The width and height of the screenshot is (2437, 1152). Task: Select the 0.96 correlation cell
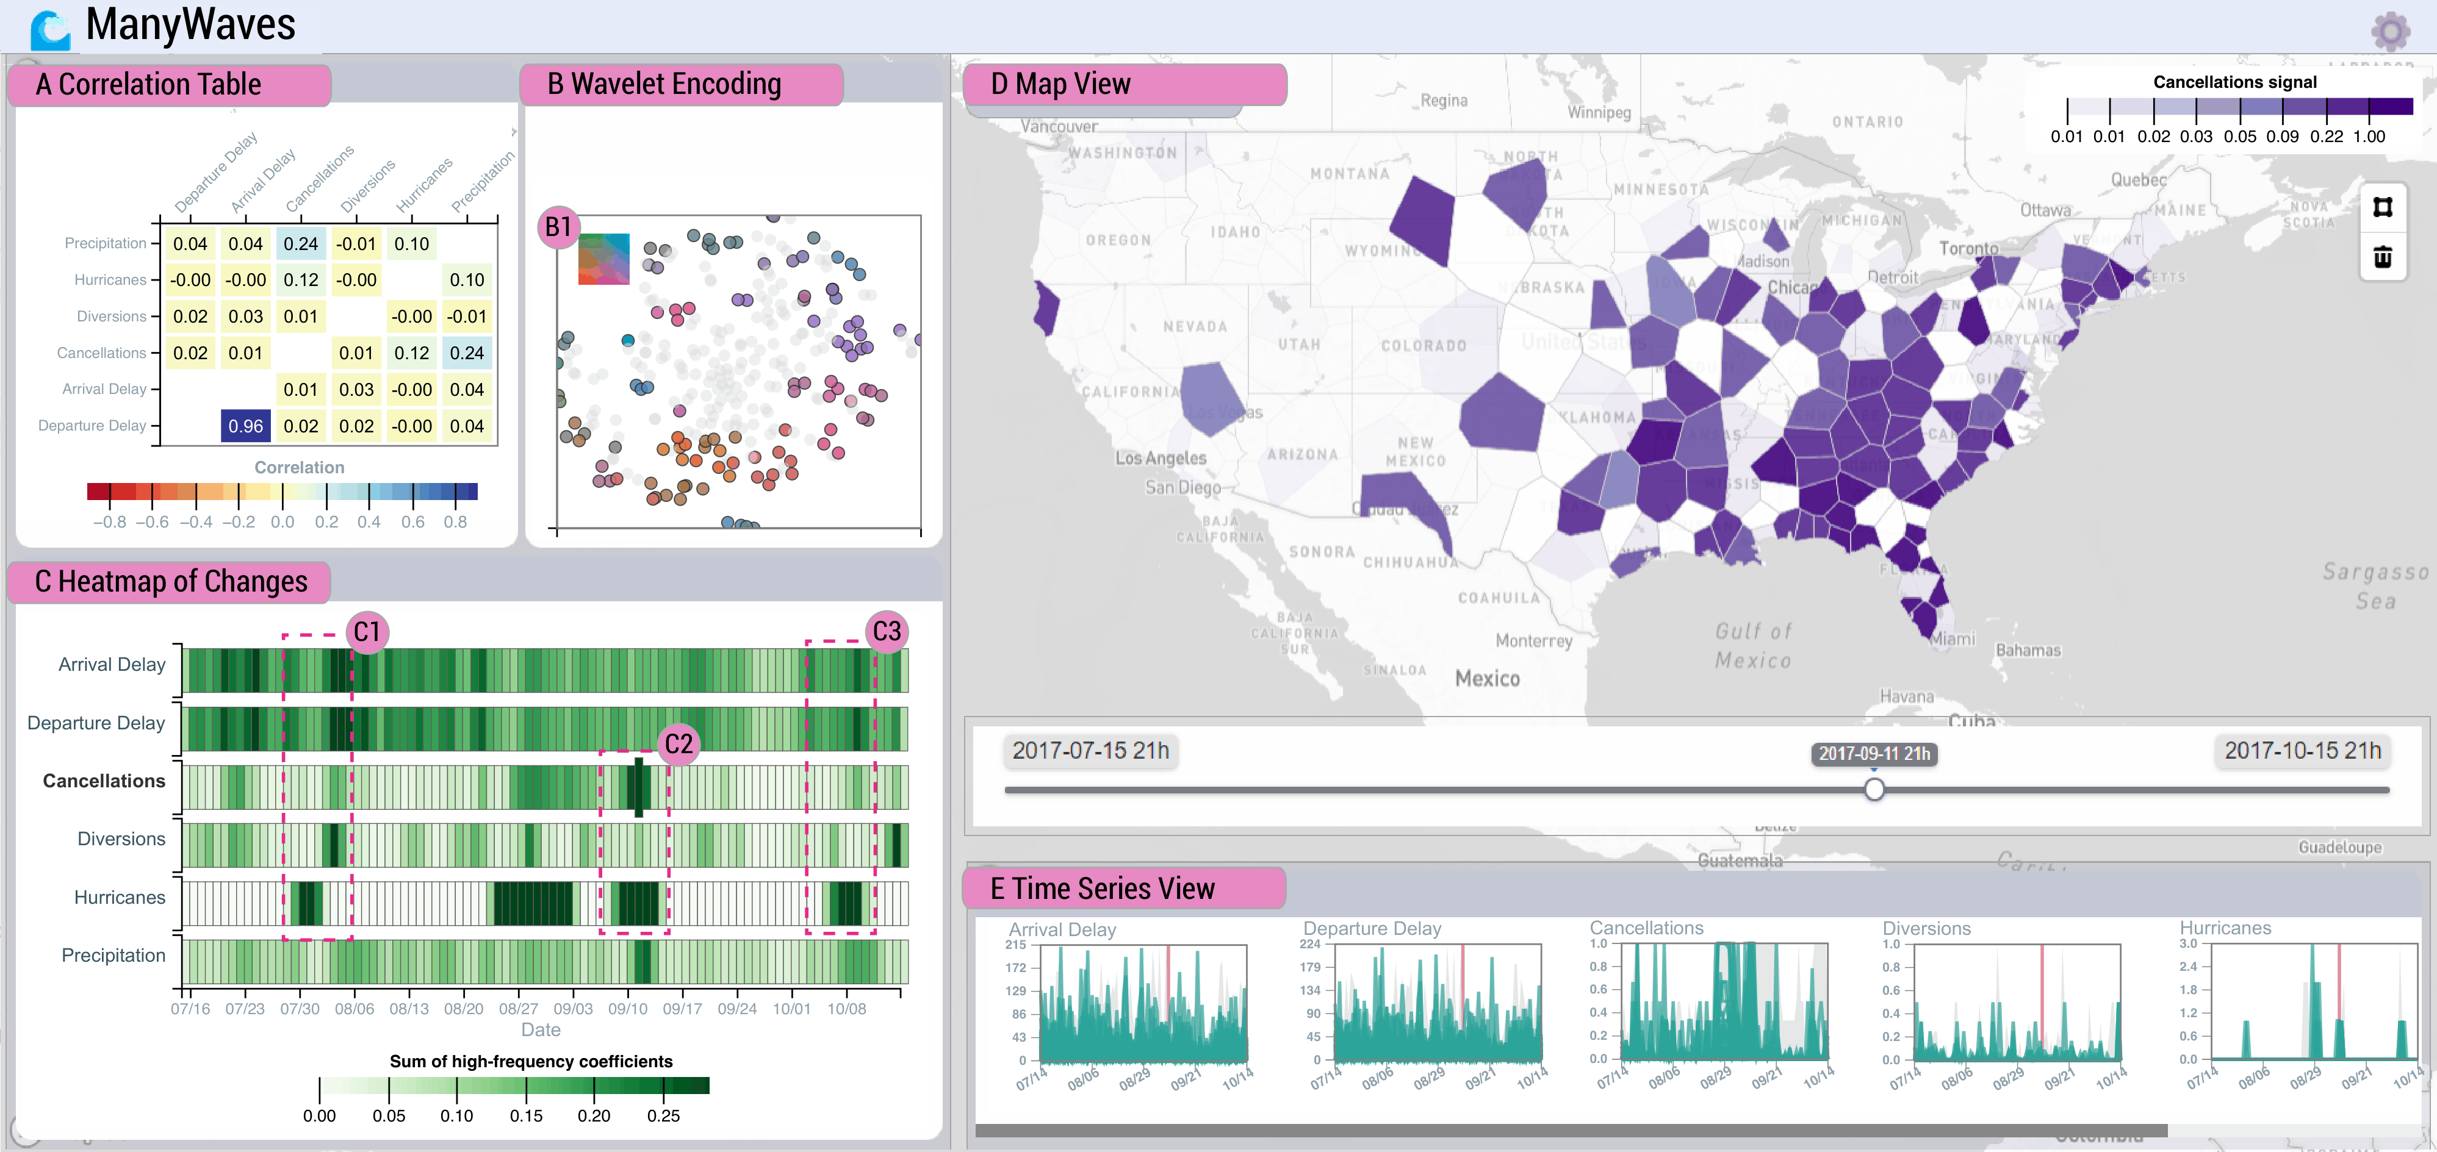[x=245, y=426]
